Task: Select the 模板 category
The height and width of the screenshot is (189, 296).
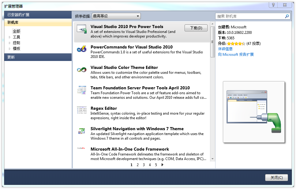Action: 17,49
